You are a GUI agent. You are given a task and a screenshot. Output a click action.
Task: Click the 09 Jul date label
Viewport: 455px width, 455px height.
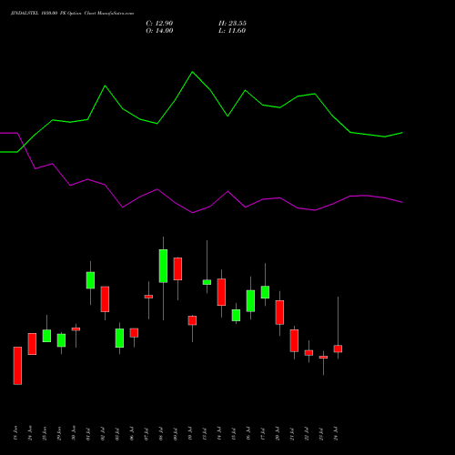(x=176, y=433)
